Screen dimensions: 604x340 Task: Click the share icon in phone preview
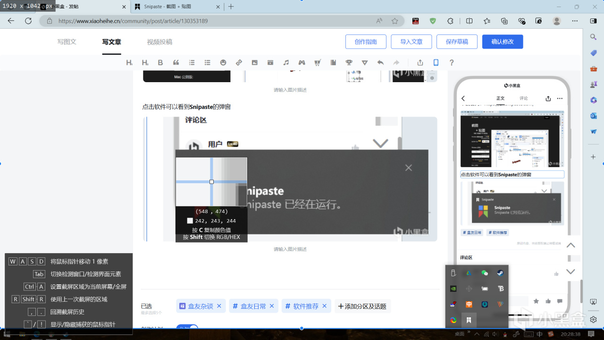click(548, 99)
